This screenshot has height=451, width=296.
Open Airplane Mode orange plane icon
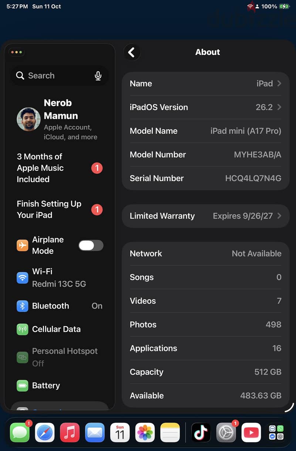click(23, 245)
